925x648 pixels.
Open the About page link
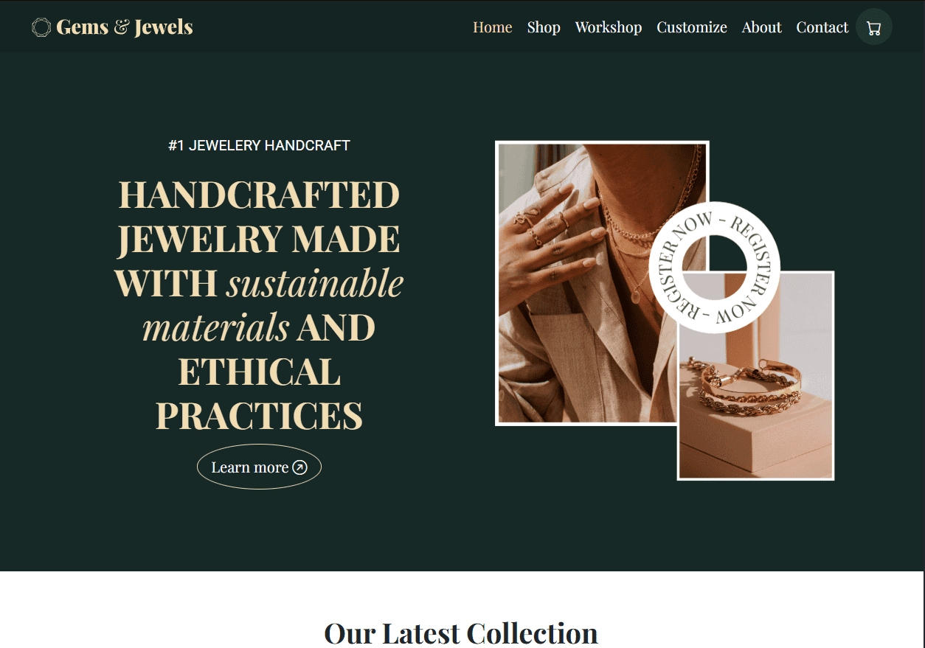(x=761, y=27)
